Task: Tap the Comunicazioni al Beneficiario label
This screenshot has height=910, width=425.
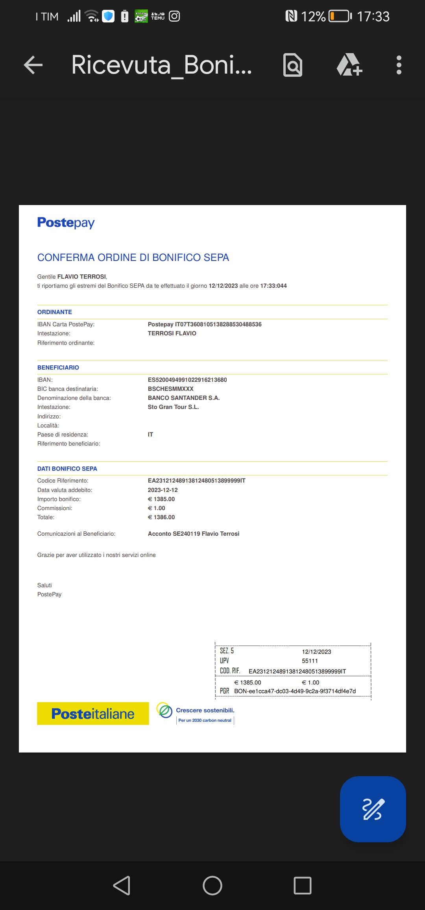Action: [76, 534]
